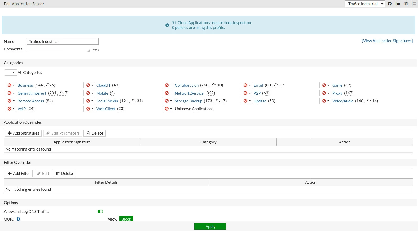Click Action header in Application Overrides

pos(345,142)
